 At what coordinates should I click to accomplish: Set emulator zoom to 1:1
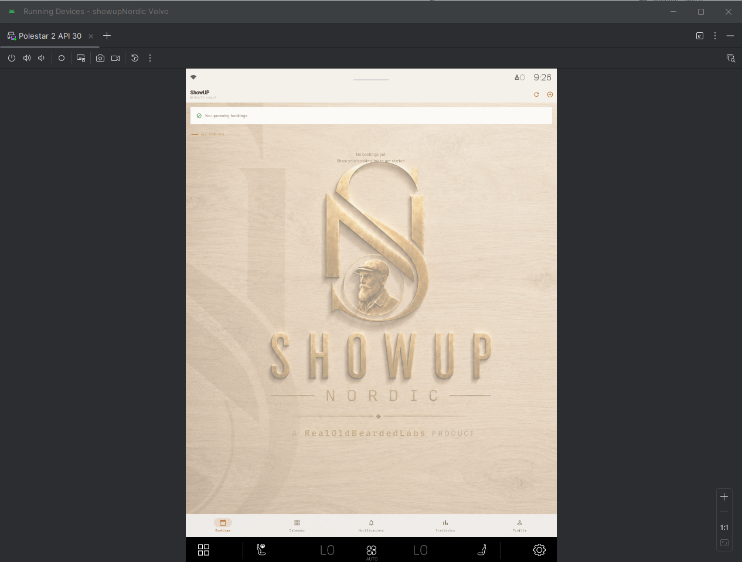[x=724, y=527]
